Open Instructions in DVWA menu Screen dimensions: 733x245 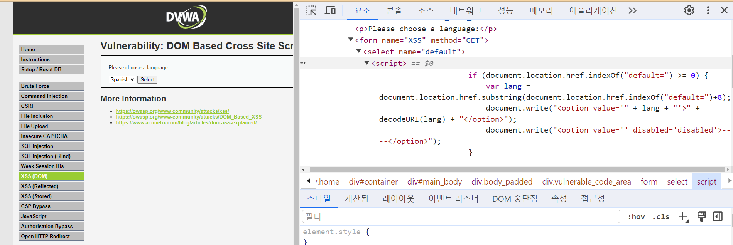(x=52, y=59)
